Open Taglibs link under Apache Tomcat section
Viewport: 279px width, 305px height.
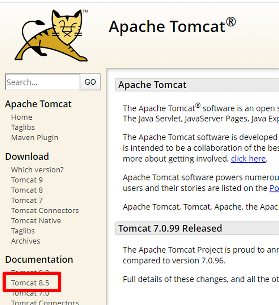tap(23, 127)
